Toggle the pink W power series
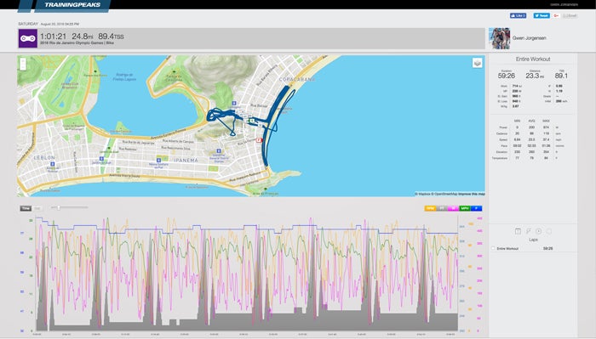The height and width of the screenshot is (339, 596). pyautogui.click(x=453, y=208)
